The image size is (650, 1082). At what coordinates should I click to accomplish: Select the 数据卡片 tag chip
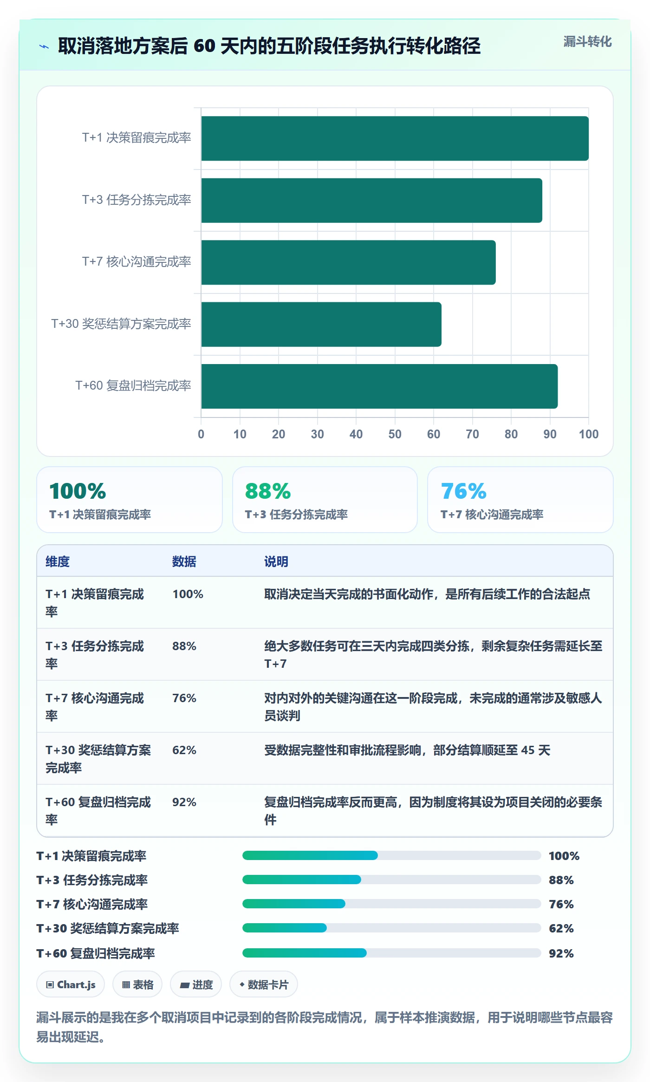(x=264, y=984)
